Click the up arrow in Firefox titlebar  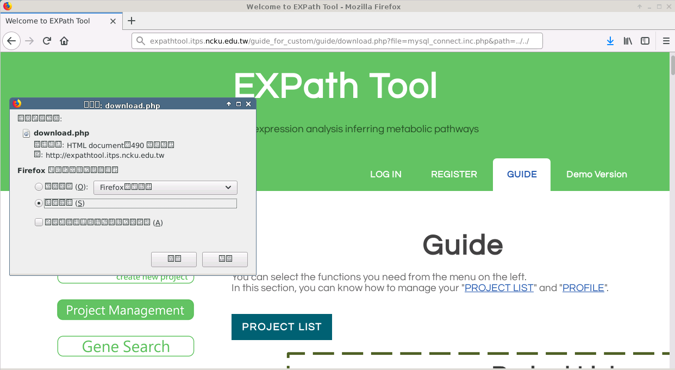[640, 7]
